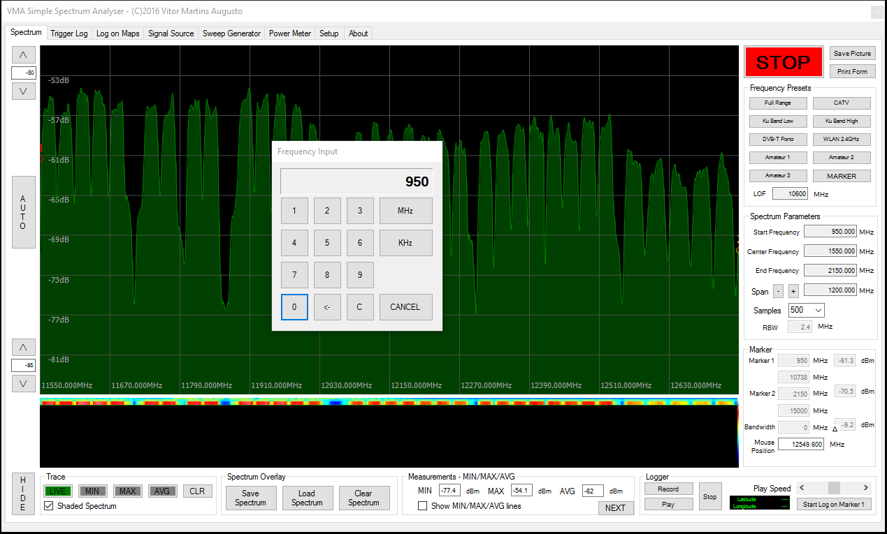Click Play Speed right arrow

click(x=866, y=488)
